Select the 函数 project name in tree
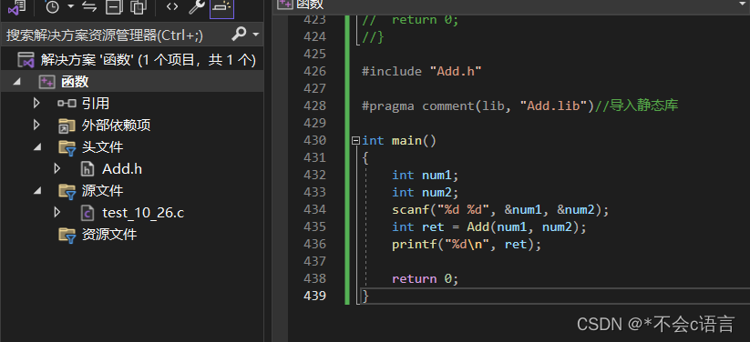 [75, 82]
